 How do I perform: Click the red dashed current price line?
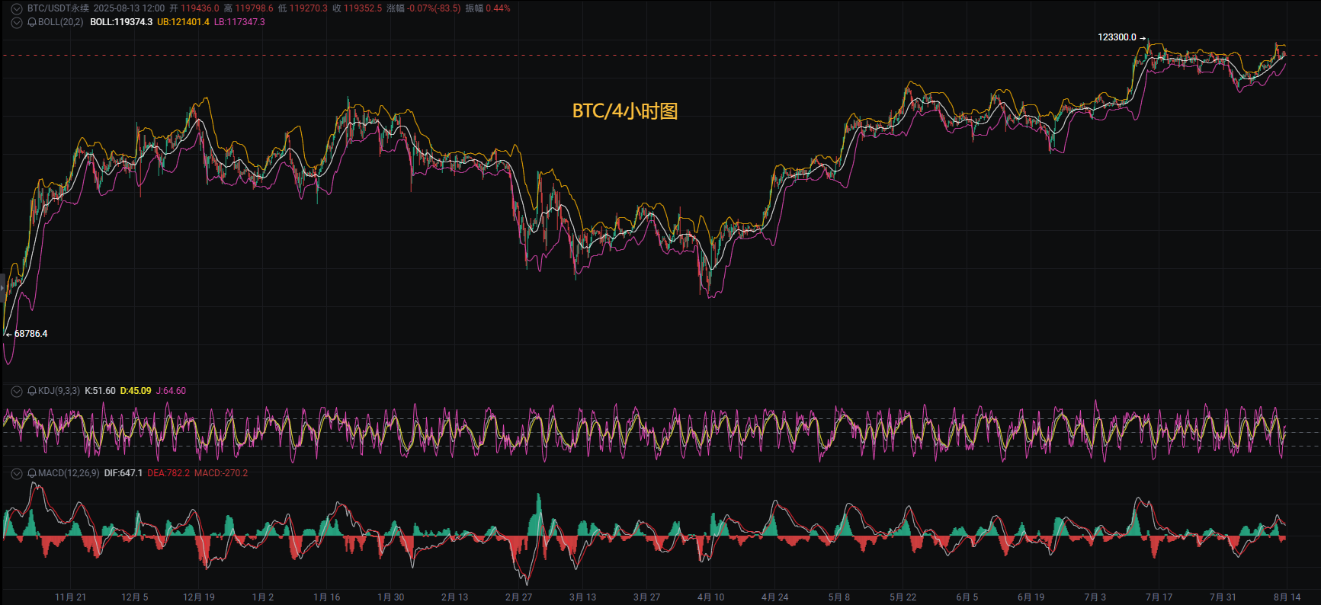pyautogui.click(x=660, y=56)
